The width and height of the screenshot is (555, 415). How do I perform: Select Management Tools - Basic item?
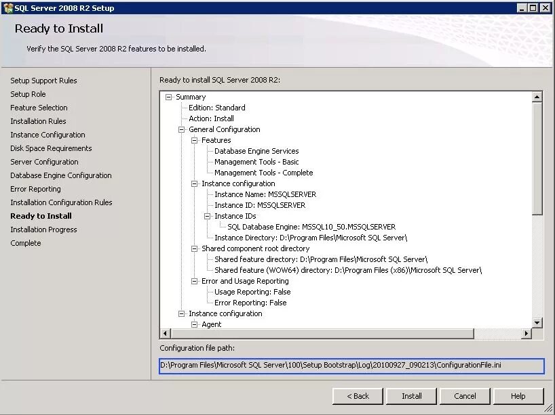tap(256, 162)
